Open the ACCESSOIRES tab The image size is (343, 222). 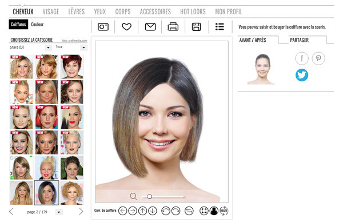click(155, 11)
